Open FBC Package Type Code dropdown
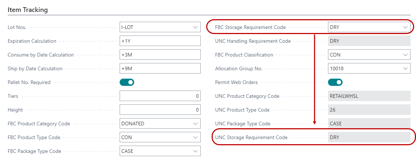Viewport: 416px width, 167px height. tap(196, 151)
